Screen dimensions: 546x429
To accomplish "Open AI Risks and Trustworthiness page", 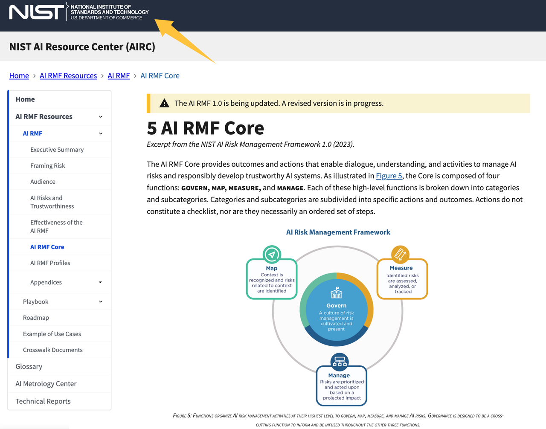I will (52, 202).
